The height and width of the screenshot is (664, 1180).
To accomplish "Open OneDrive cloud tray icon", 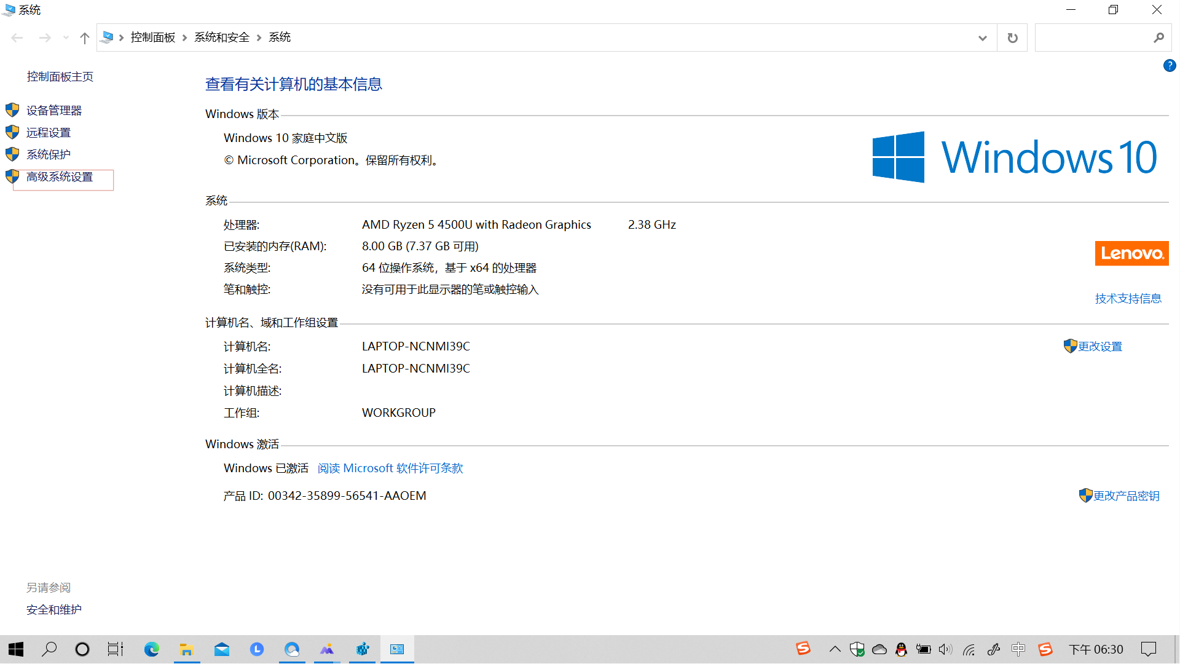I will (879, 649).
